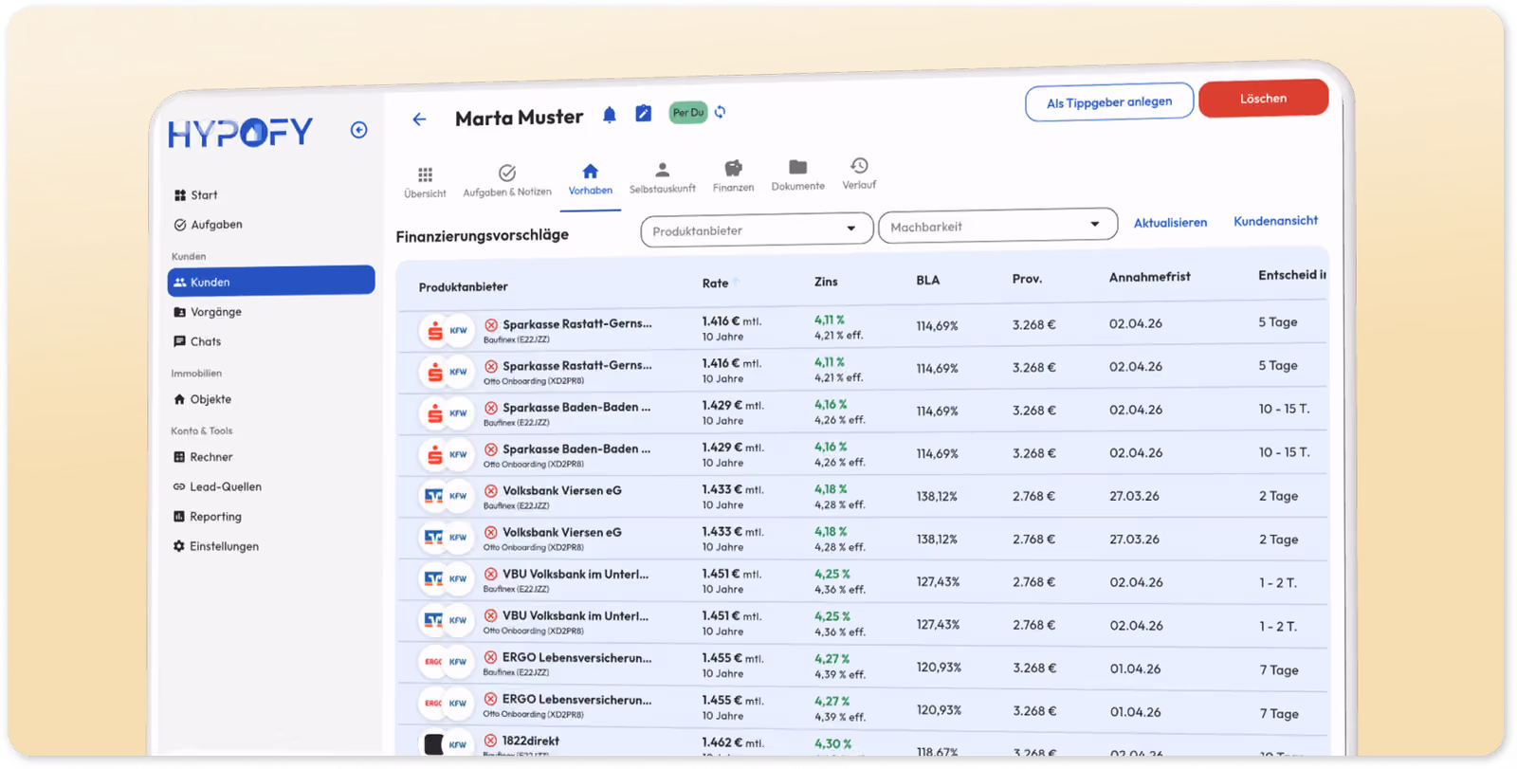Screen dimensions: 1517x769
Task: Open notifications bell next to Marta Muster
Action: pos(610,115)
